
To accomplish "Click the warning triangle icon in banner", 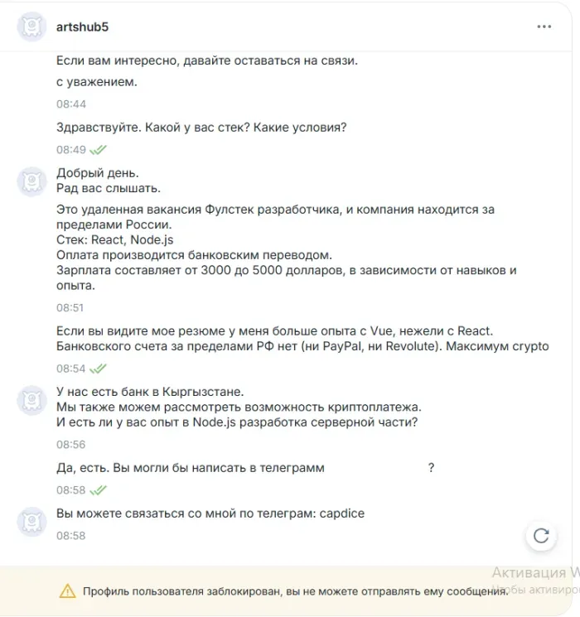I will [x=67, y=591].
